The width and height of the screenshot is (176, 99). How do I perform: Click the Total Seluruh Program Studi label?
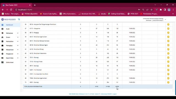point(33,87)
